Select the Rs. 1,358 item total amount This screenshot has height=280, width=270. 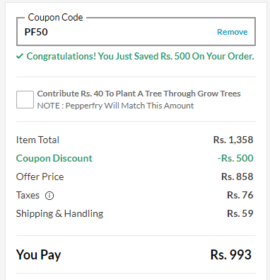tap(233, 140)
